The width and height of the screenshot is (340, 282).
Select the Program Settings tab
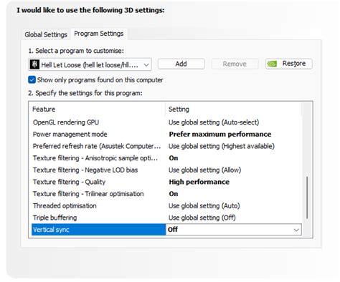(99, 34)
